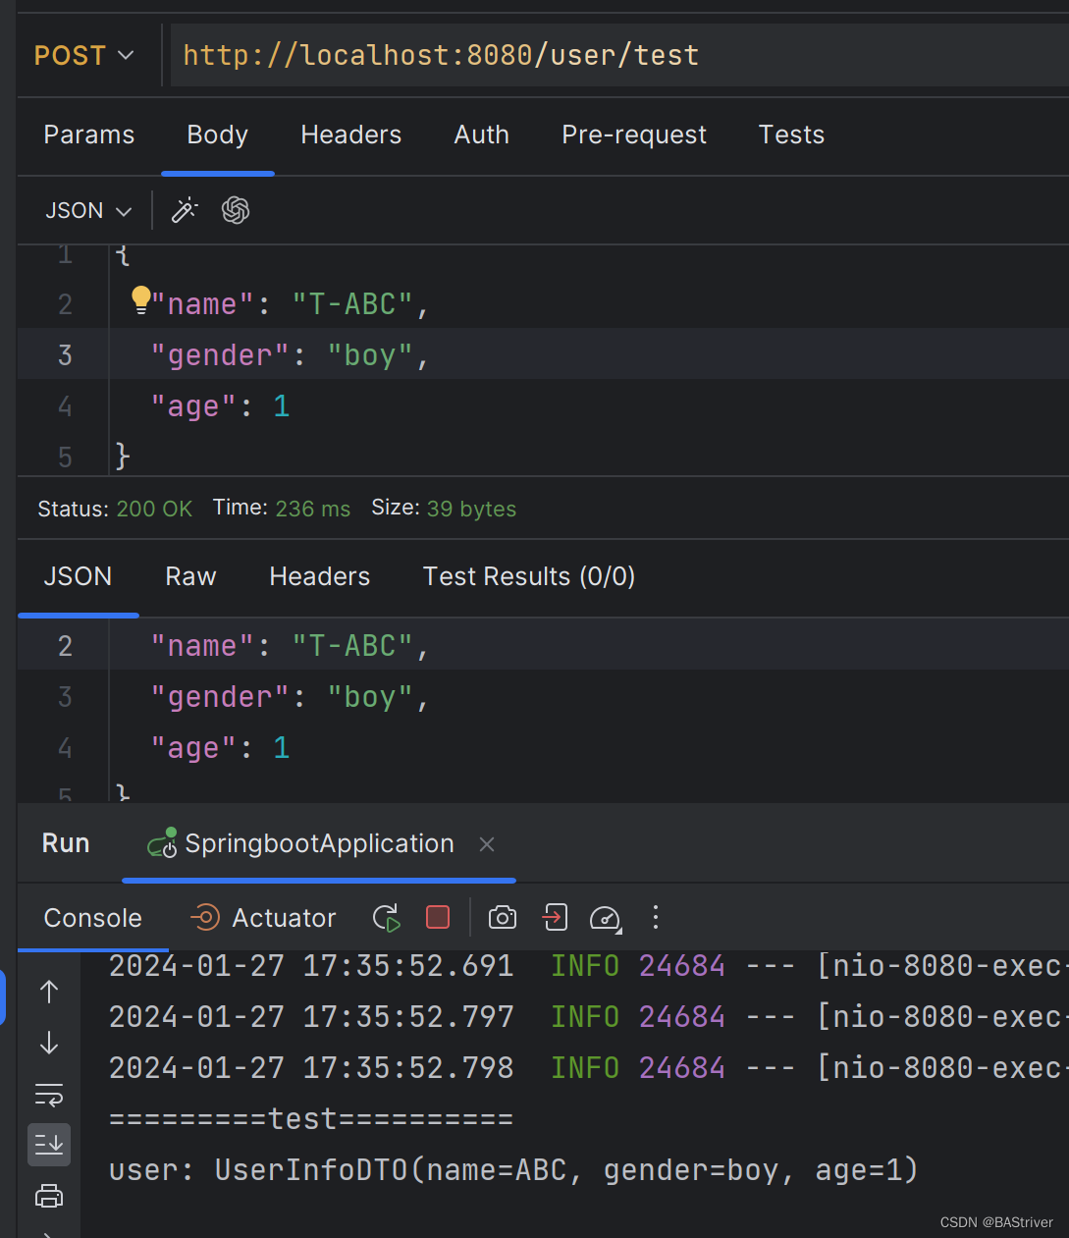The image size is (1069, 1238).
Task: Switch to the Console tab
Action: point(93,918)
